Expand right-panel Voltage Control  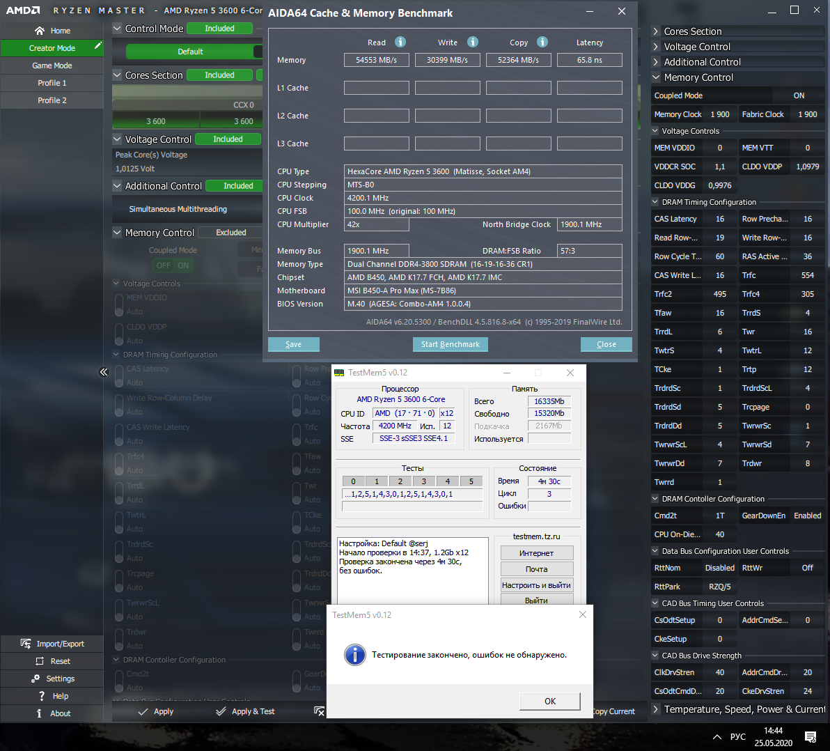pos(656,47)
